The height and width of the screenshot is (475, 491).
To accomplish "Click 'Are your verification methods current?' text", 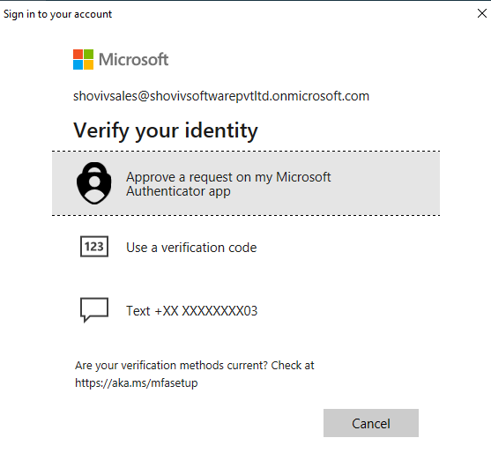I will pos(171,366).
